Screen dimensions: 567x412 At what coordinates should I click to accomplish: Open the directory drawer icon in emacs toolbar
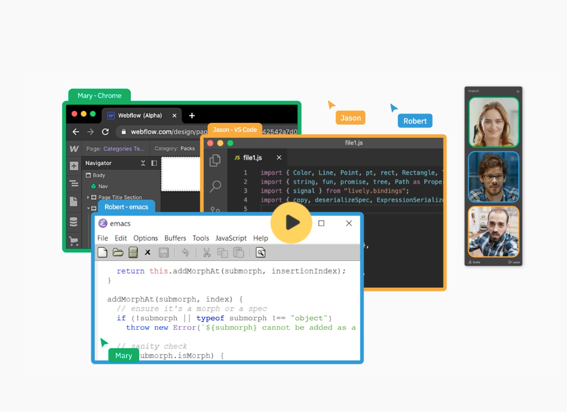click(x=133, y=252)
